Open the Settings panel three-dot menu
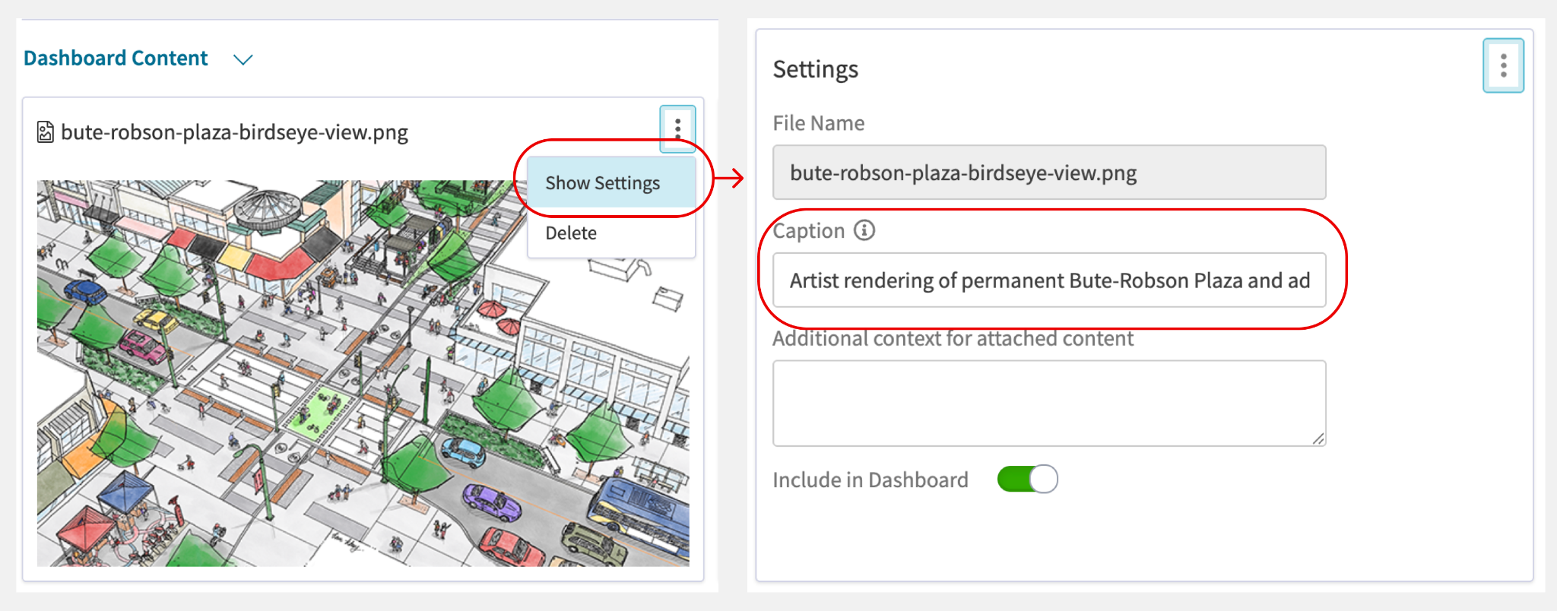Image resolution: width=1557 pixels, height=611 pixels. (x=1503, y=65)
